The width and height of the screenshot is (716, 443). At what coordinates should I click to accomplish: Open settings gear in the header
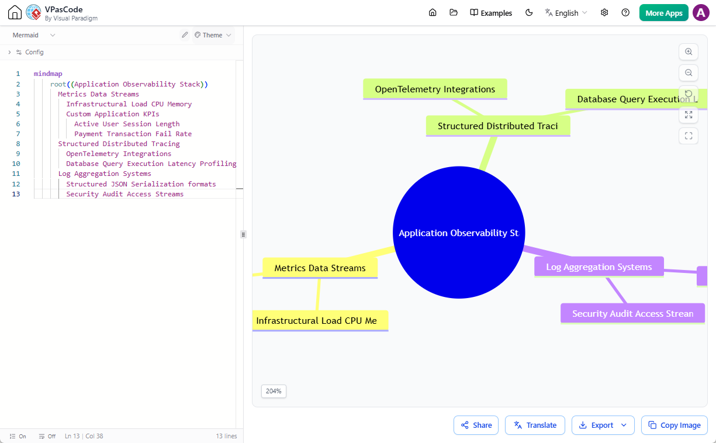pyautogui.click(x=604, y=13)
